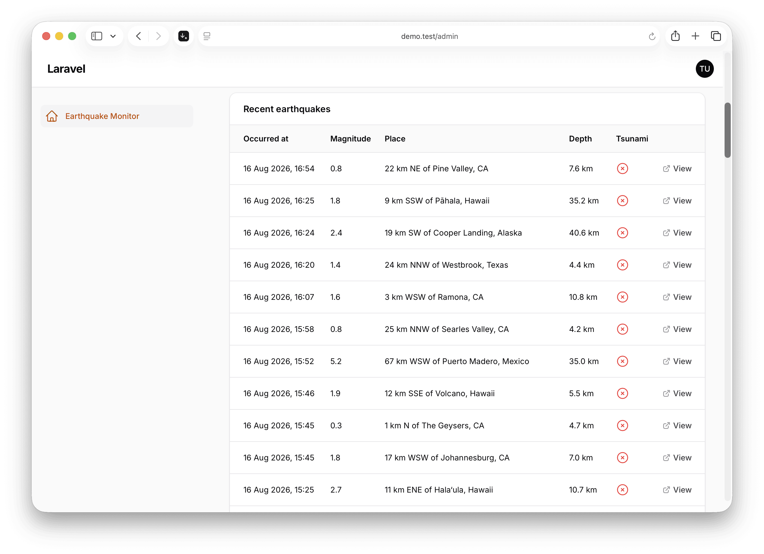764x554 pixels.
Task: Toggle the browser sidebar panel icon
Action: pyautogui.click(x=97, y=36)
